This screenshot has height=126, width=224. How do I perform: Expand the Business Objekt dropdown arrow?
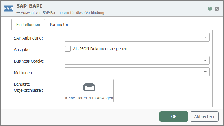click(x=205, y=60)
